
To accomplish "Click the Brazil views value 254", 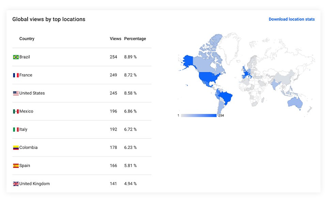I will click(x=113, y=57).
